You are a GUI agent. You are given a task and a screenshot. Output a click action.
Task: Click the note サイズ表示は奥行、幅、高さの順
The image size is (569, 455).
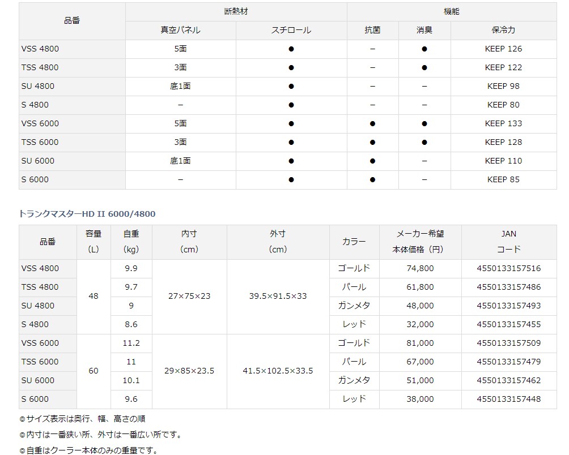coord(82,419)
